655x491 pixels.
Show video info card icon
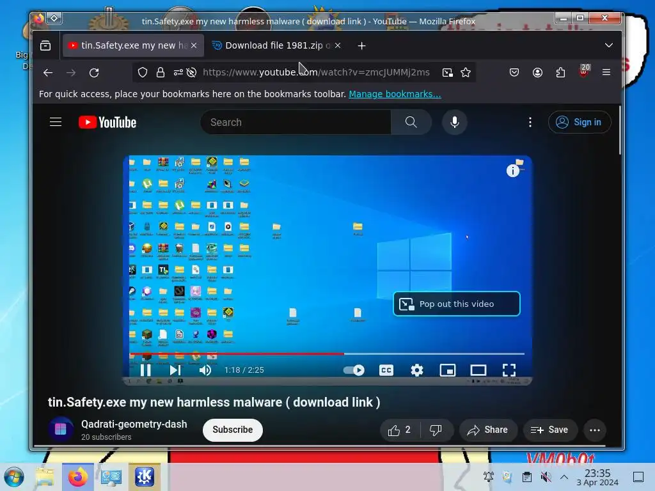(x=512, y=170)
